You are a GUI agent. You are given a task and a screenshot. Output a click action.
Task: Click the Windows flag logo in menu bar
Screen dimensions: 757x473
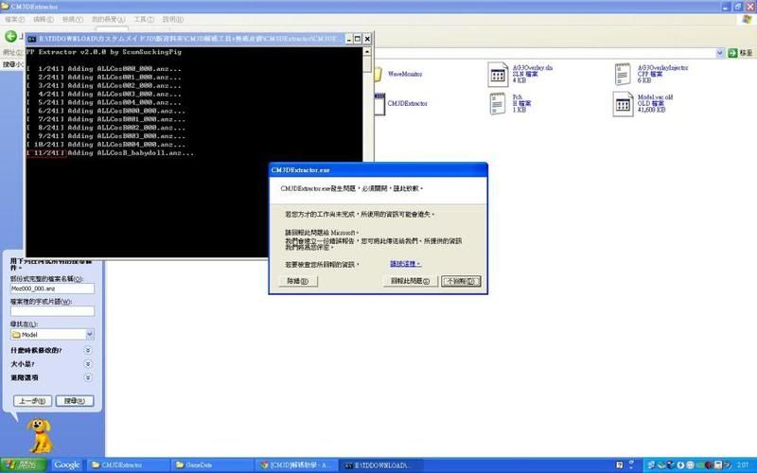(747, 19)
